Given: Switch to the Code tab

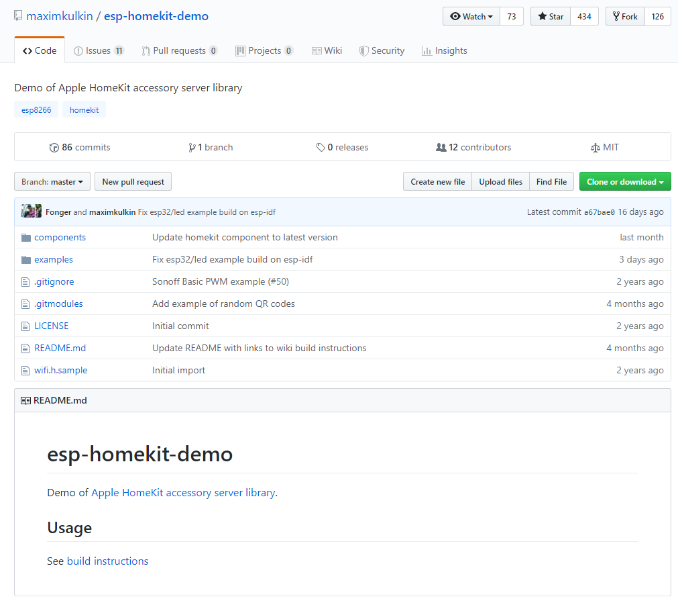Looking at the screenshot, I should pos(40,50).
